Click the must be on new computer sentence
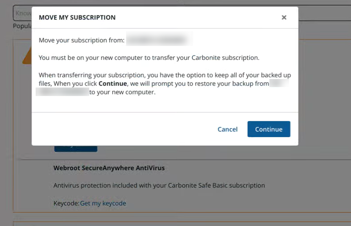Image resolution: width=351 pixels, height=226 pixels. click(x=149, y=58)
